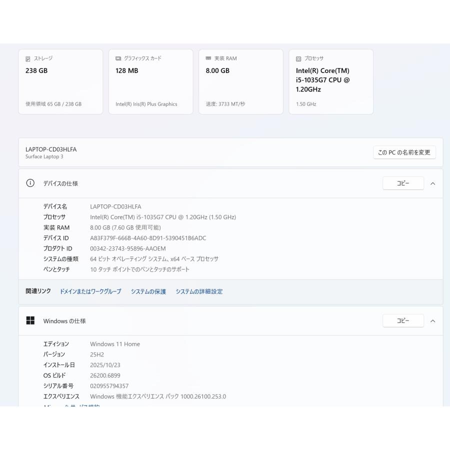Open システムの保護 link
The image size is (450, 450).
(148, 291)
